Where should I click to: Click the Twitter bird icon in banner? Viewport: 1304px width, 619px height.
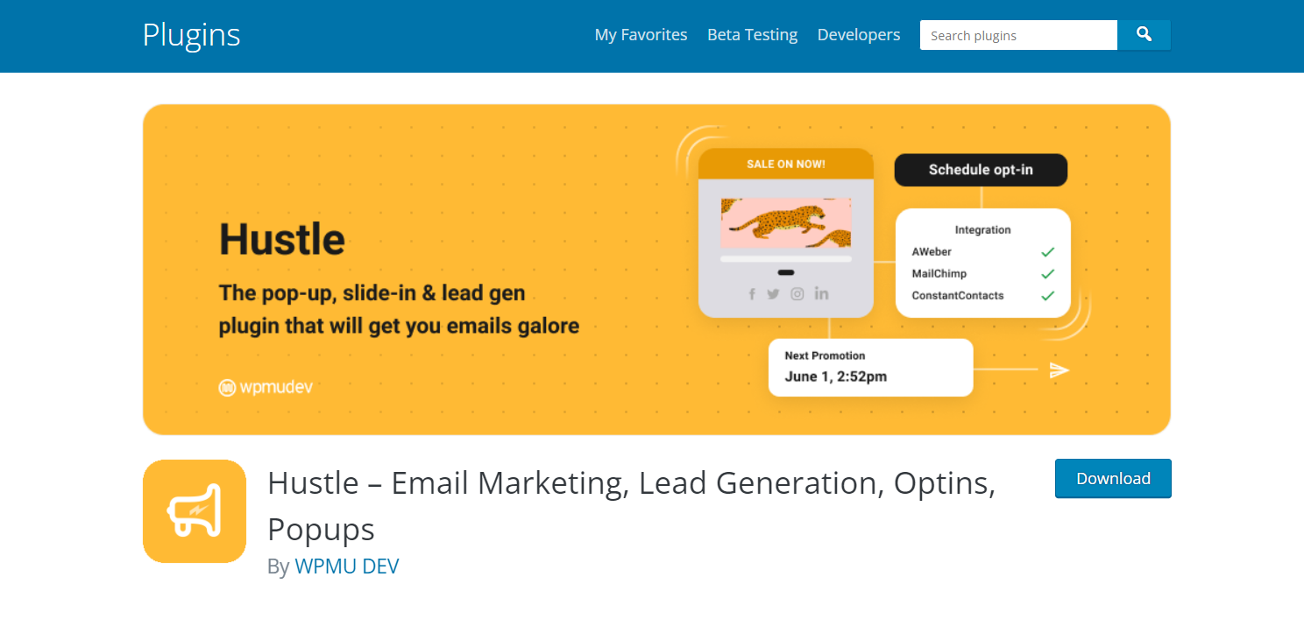pos(773,294)
